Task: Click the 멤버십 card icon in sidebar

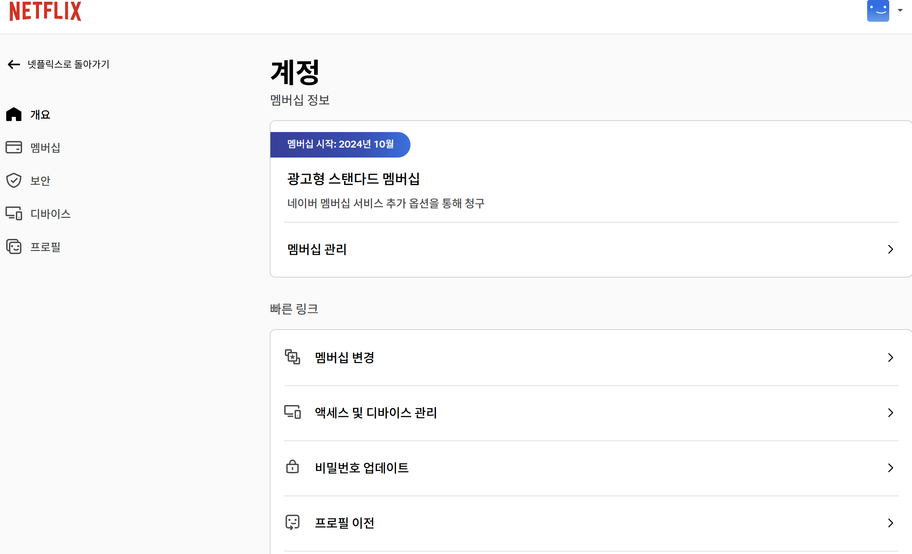Action: [14, 147]
